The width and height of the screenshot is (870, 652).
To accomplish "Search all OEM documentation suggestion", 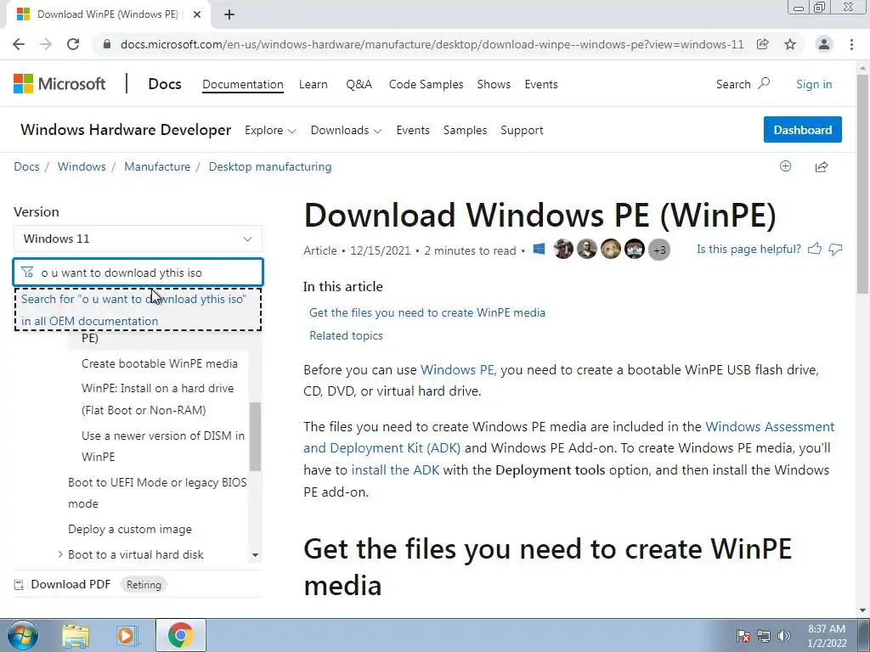I will click(x=138, y=310).
